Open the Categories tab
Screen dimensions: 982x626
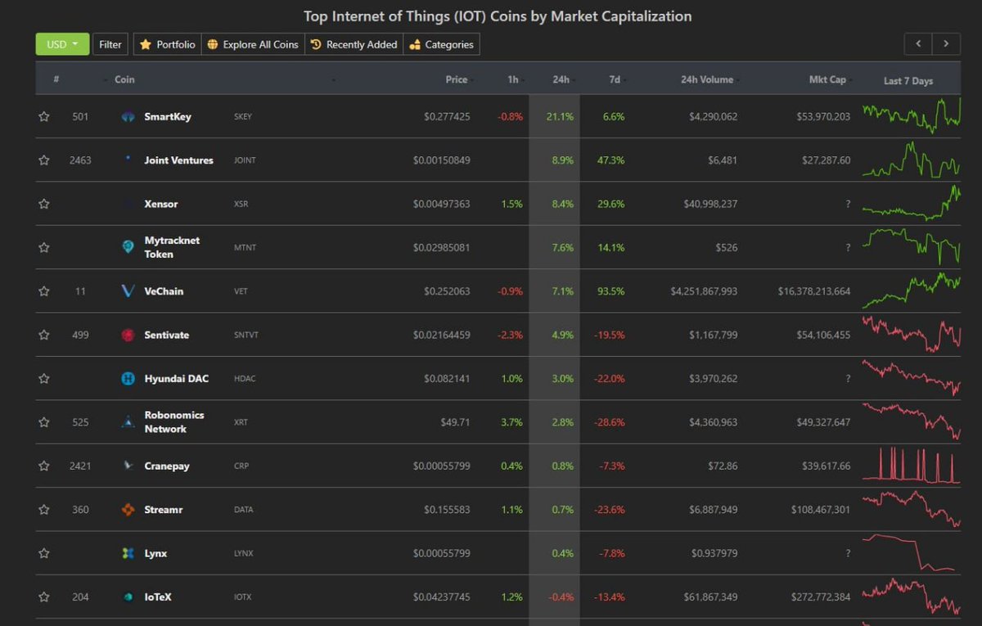click(441, 44)
